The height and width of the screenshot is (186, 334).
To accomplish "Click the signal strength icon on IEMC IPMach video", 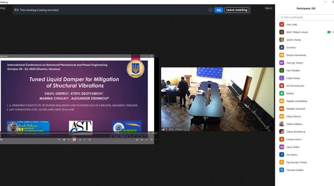I will pos(163,129).
